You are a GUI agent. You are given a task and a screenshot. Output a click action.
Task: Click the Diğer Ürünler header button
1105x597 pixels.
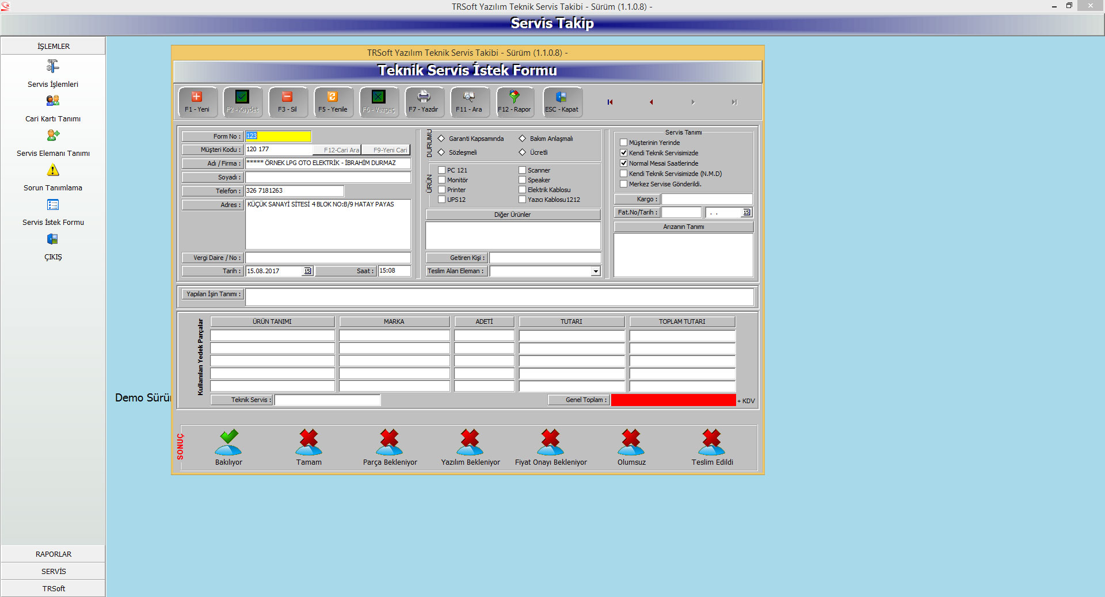513,215
